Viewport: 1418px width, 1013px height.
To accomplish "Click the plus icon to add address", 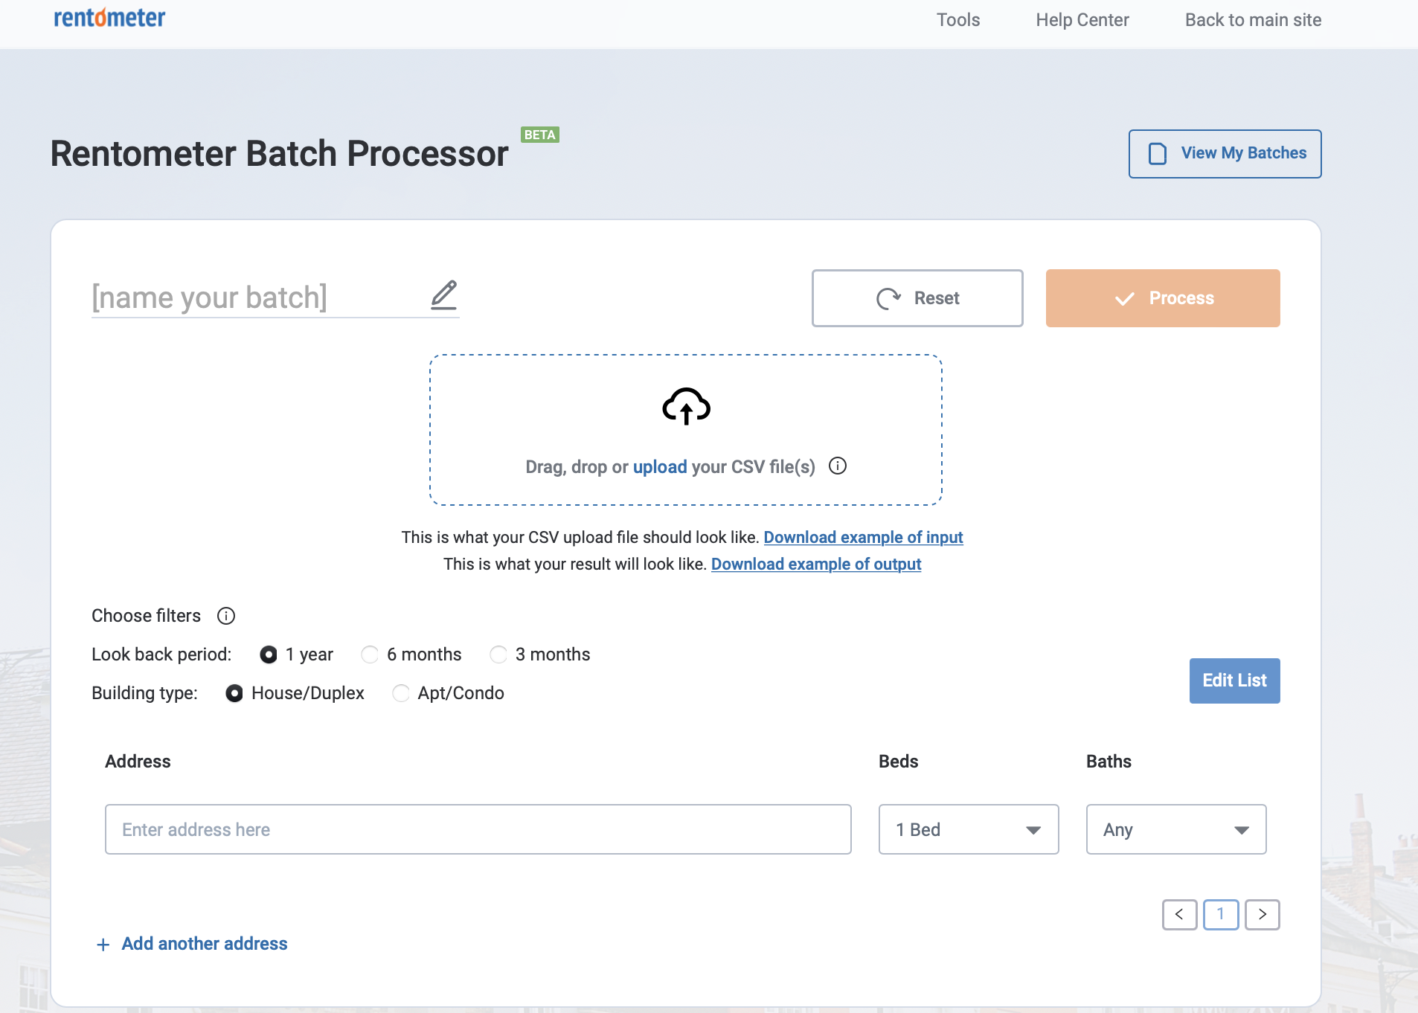I will [x=103, y=945].
